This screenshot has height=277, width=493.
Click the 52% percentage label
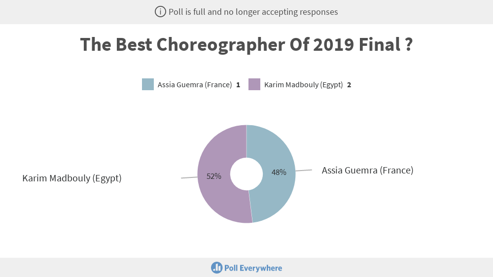point(214,176)
